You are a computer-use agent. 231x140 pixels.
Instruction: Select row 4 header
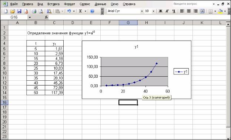tap(4, 43)
